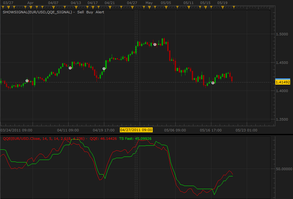Viewport: 293px width, 199px height.
Task: Click the signal marker near the 04/19 gridline
Action: (104, 69)
